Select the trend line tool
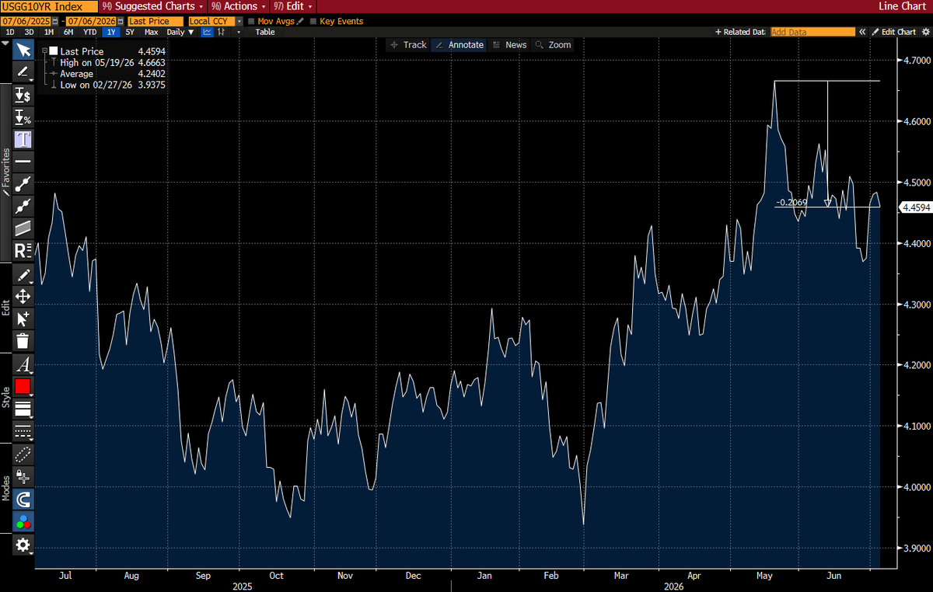This screenshot has height=592, width=933. (x=23, y=184)
